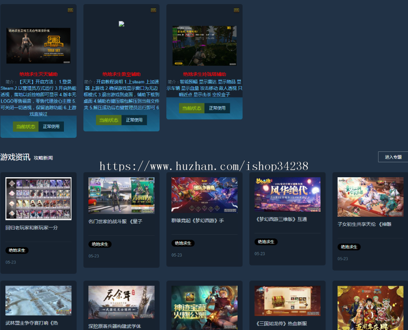
Task: Open article 群雄竞起《梦幻西游》手
Action: 198,221
